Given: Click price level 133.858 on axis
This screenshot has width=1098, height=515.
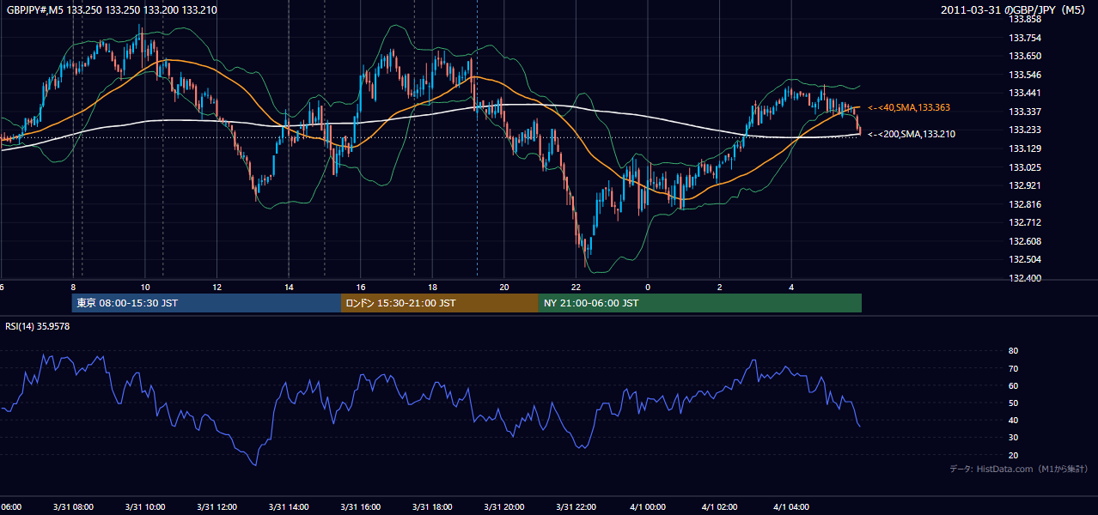Looking at the screenshot, I should pos(1027,19).
